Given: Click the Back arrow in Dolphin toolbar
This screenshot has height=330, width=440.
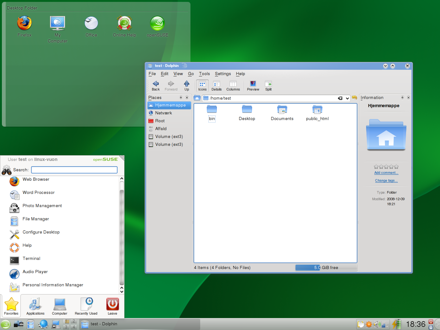Looking at the screenshot, I should [x=156, y=85].
